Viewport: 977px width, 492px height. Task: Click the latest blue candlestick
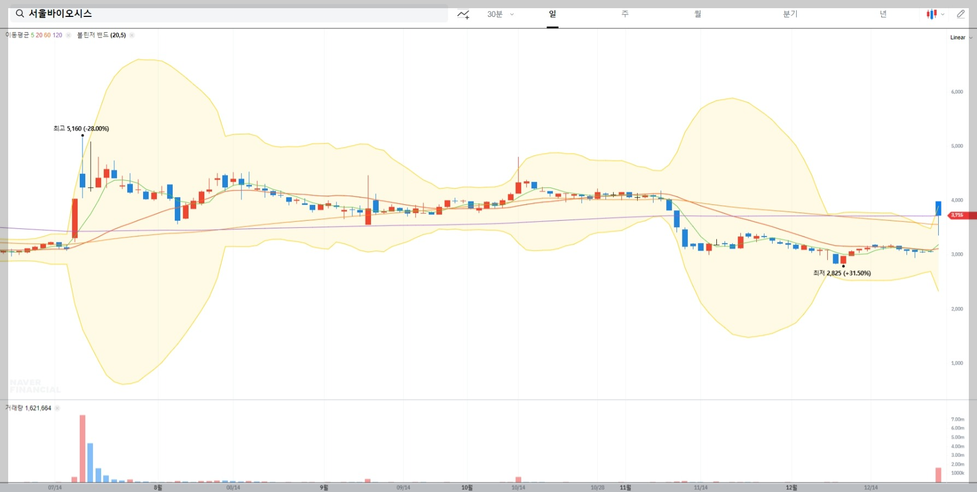click(938, 209)
